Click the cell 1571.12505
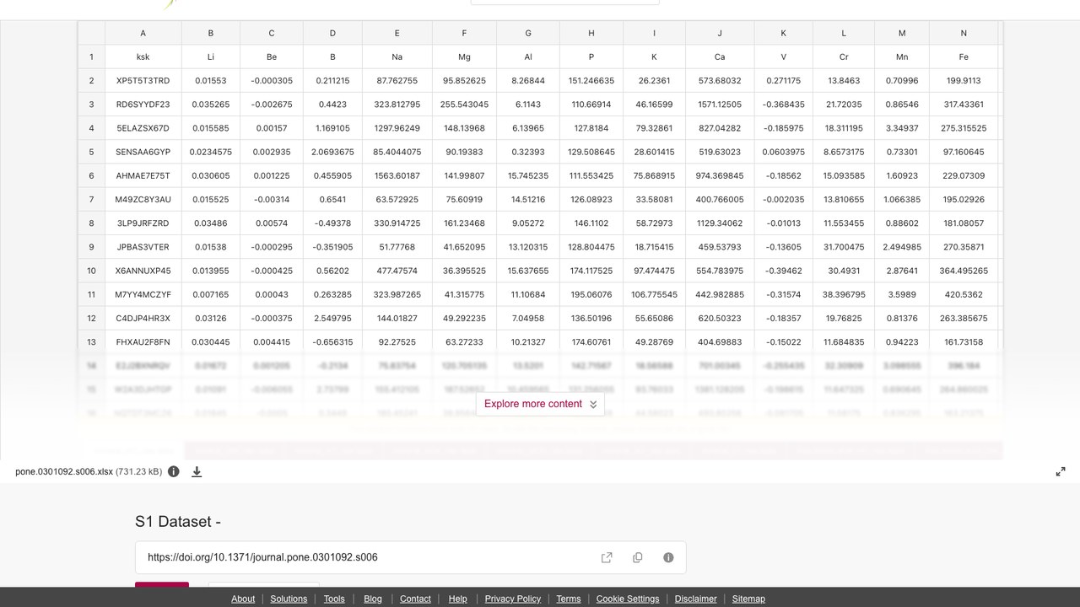Screen dimensions: 1080x607 [720, 105]
